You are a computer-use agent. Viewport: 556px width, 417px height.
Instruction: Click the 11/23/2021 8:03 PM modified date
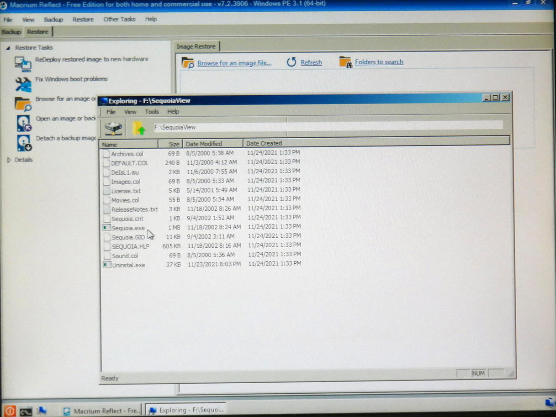(x=214, y=264)
